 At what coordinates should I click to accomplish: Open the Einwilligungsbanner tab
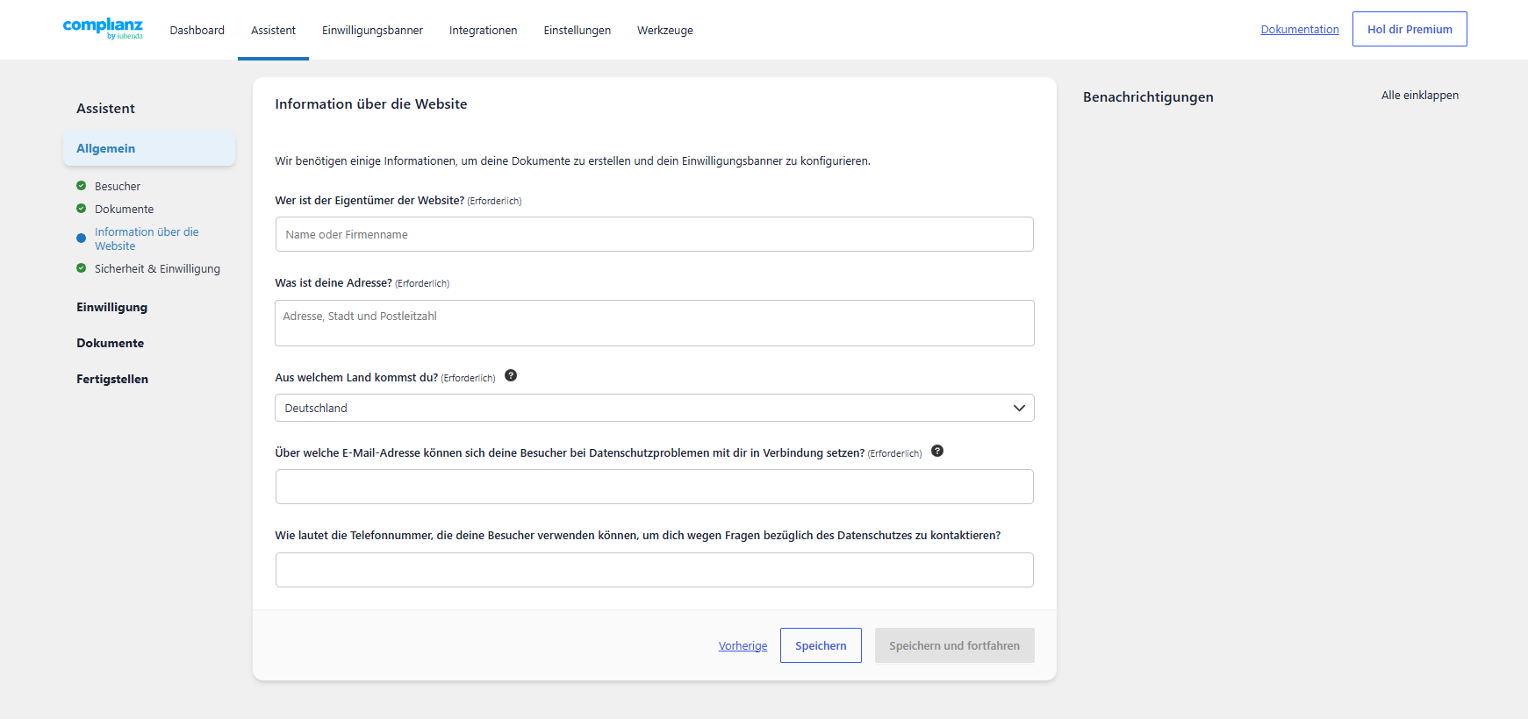[x=372, y=30]
